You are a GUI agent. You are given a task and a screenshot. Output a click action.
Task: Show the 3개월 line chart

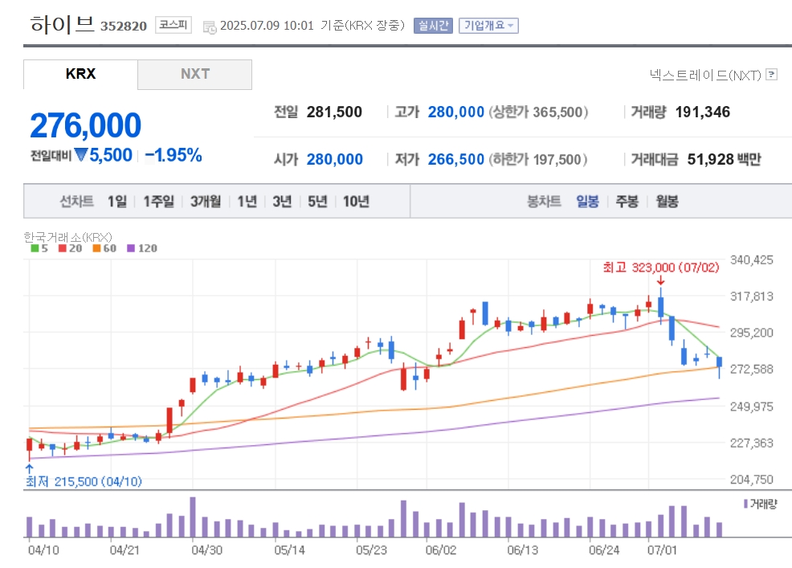(x=206, y=201)
